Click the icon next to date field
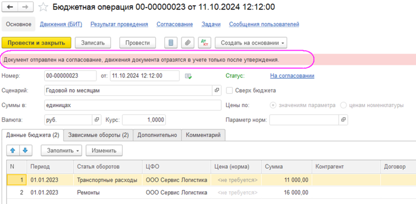Screen dimensions: 416x204 pyautogui.click(x=188, y=76)
